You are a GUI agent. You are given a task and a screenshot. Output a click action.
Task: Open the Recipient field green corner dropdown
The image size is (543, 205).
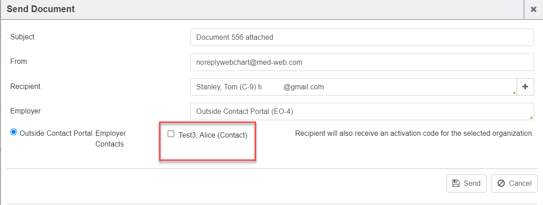(514, 93)
